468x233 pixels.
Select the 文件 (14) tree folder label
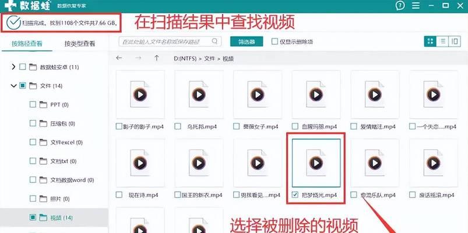pyautogui.click(x=51, y=86)
